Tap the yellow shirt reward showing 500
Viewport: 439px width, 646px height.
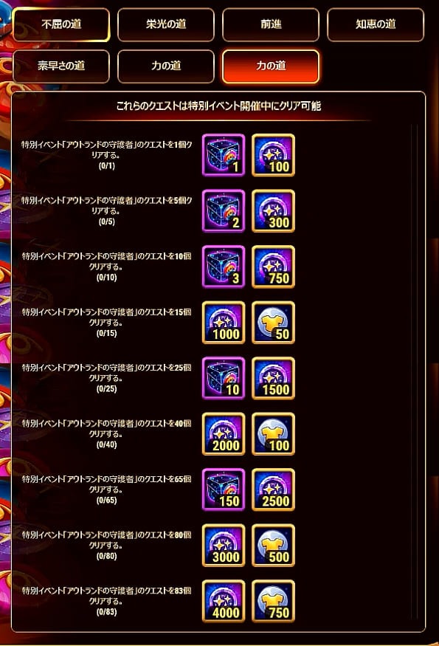point(274,546)
